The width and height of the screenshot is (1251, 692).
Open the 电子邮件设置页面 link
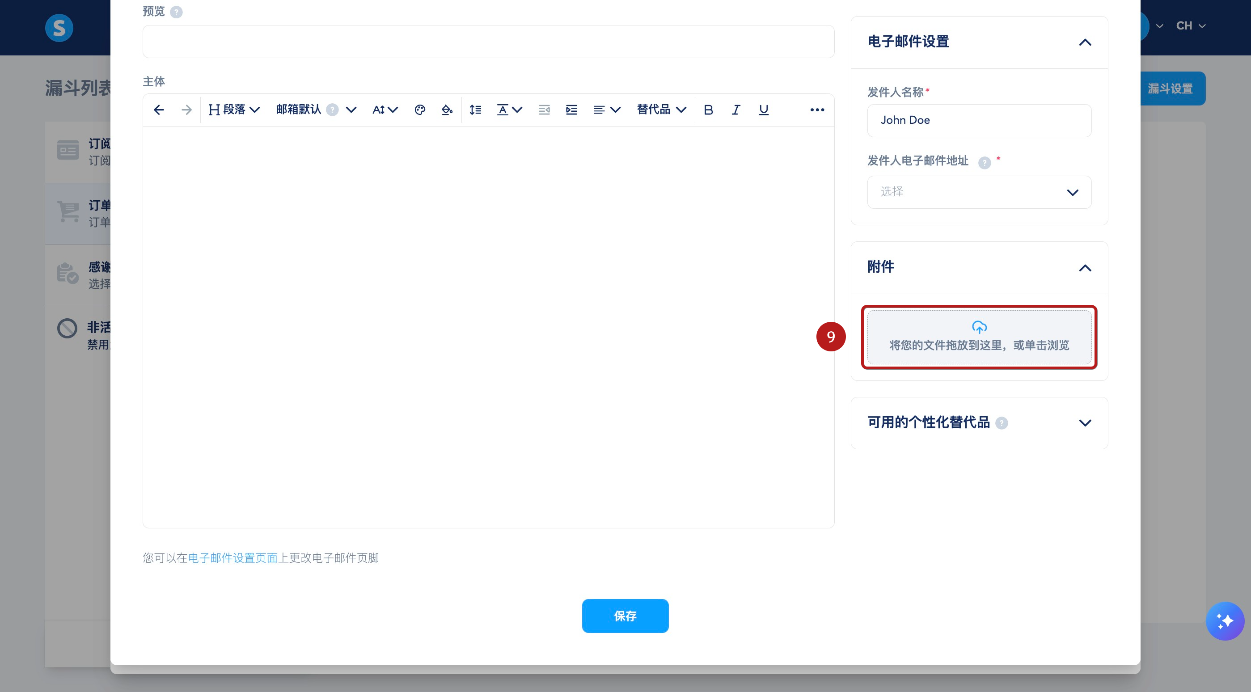(x=232, y=558)
